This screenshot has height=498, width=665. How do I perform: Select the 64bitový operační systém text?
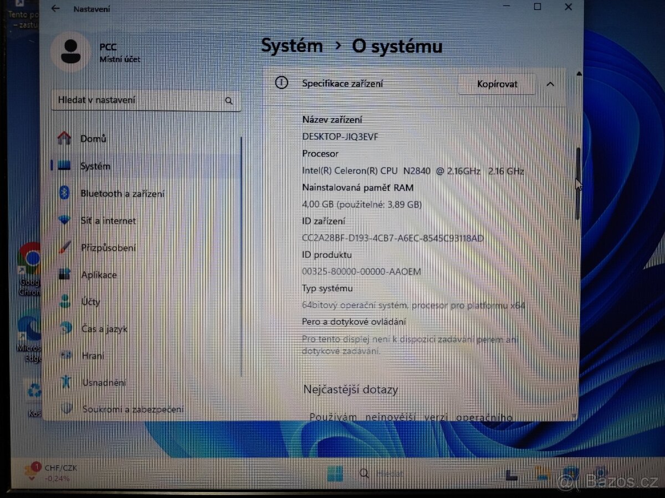coord(413,305)
